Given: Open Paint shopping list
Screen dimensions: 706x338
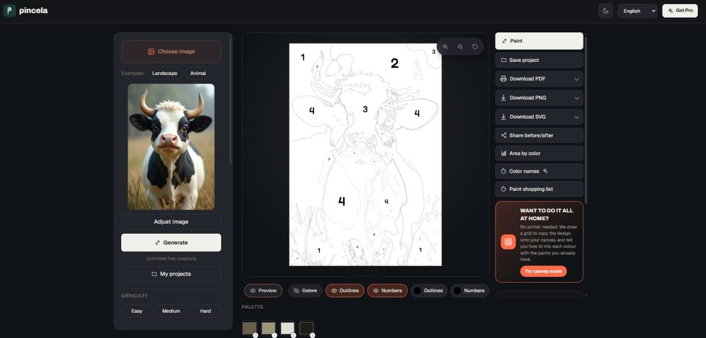Looking at the screenshot, I should tap(539, 189).
